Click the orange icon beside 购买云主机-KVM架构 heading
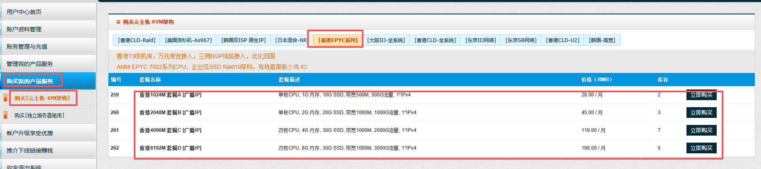 118,22
